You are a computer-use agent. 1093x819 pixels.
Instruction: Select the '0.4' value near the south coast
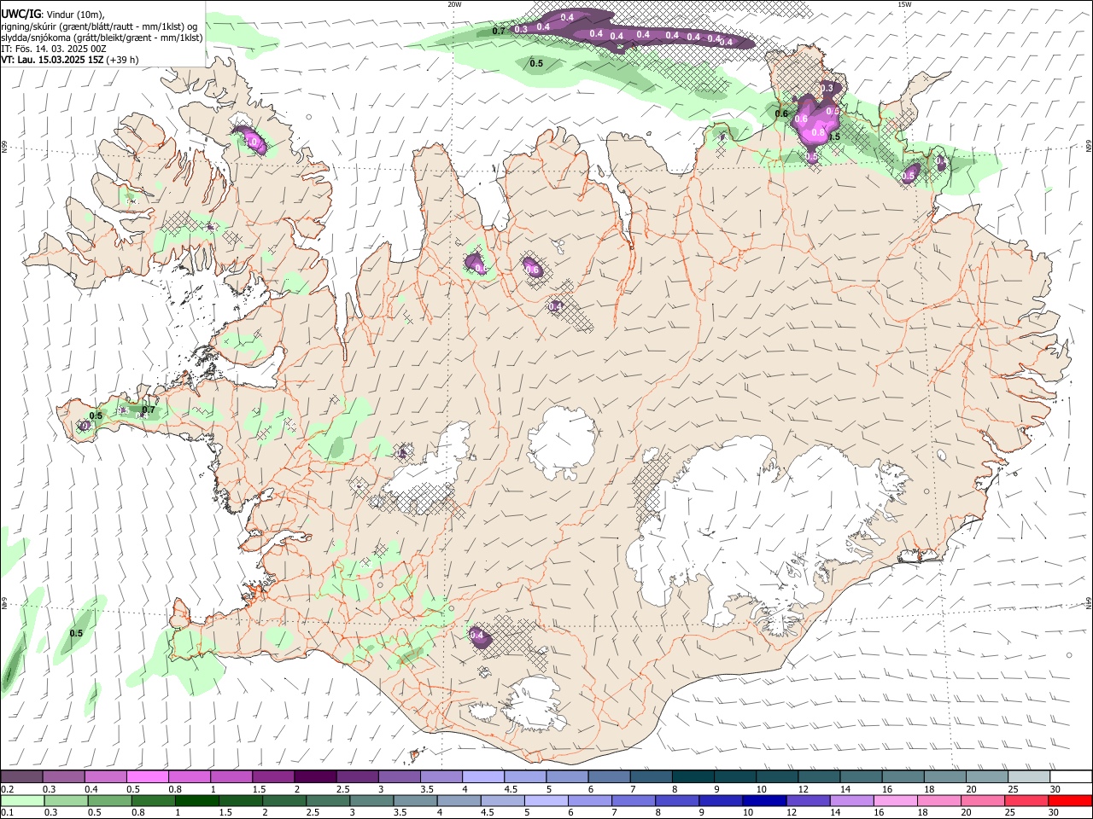pyautogui.click(x=477, y=635)
